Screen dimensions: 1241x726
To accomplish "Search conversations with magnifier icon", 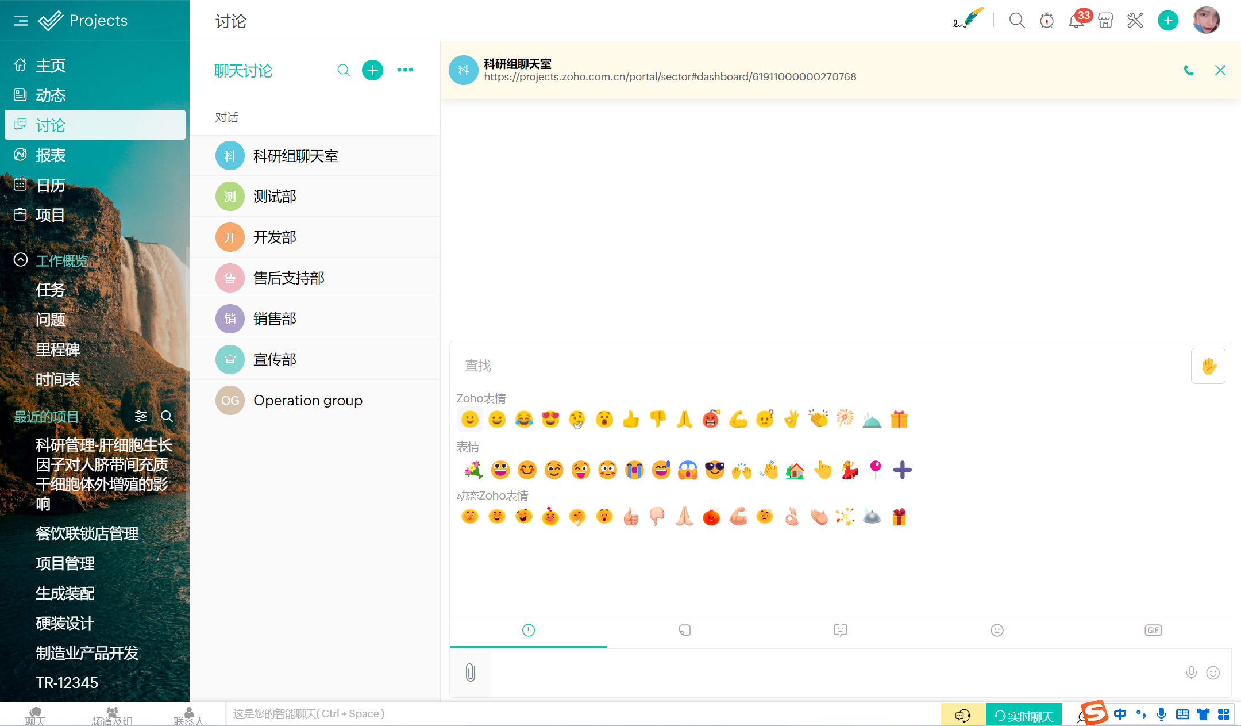I will [344, 70].
